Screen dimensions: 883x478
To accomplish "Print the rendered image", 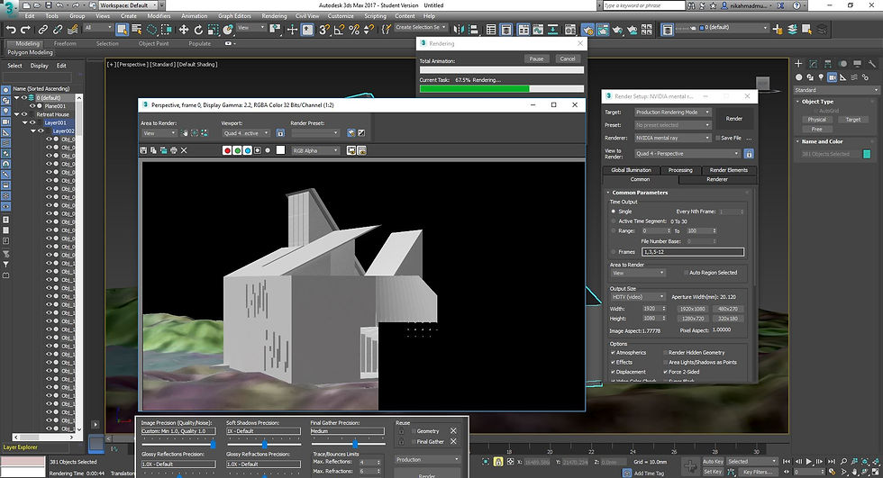I will [x=173, y=150].
